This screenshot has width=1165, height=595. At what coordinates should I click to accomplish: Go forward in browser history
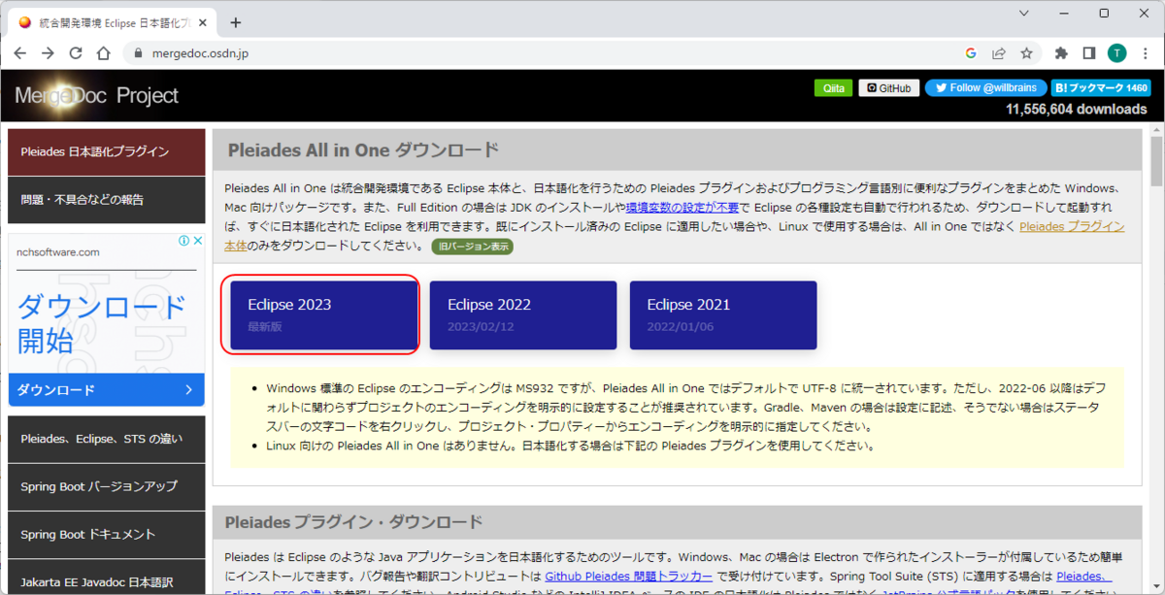(48, 53)
